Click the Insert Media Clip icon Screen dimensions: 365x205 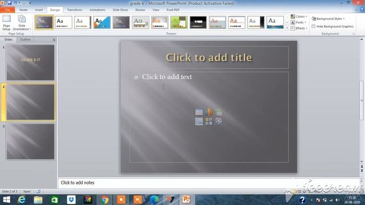(218, 121)
